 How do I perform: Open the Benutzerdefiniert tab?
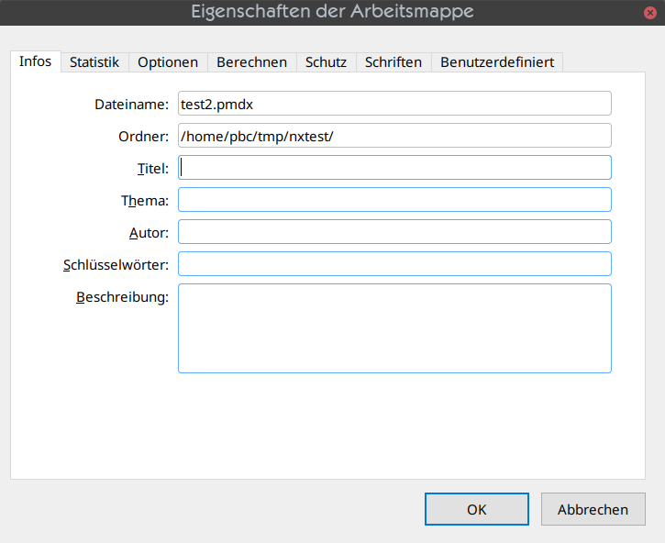click(x=497, y=62)
